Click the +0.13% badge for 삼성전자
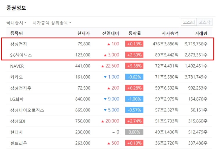Screen dimensions: 216x153 (134, 44)
